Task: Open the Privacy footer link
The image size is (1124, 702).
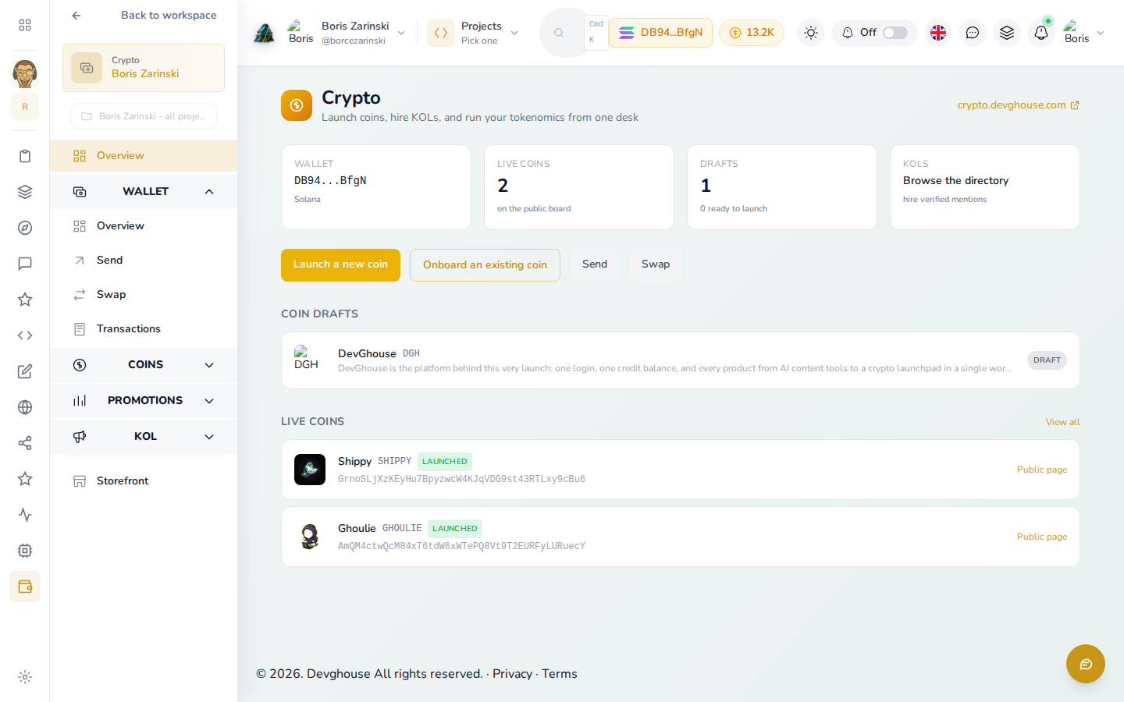Action: (512, 674)
